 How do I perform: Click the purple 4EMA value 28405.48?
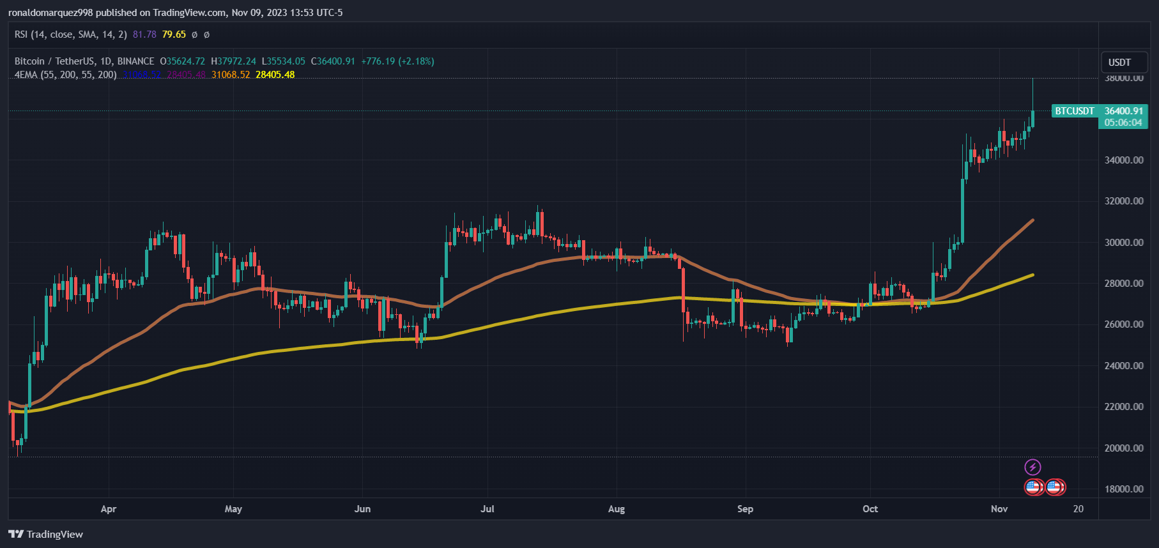(187, 75)
